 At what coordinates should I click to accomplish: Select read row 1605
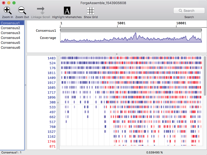click(x=51, y=87)
